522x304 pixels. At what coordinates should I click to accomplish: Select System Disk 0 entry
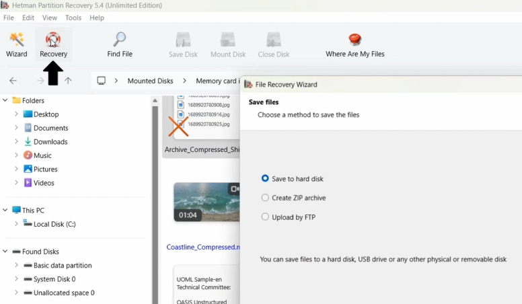pyautogui.click(x=49, y=279)
